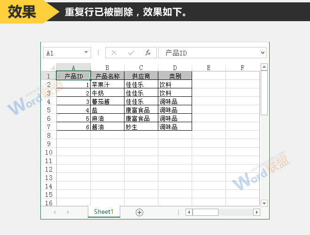
Task: Select row 13 header
Action: click(49, 178)
